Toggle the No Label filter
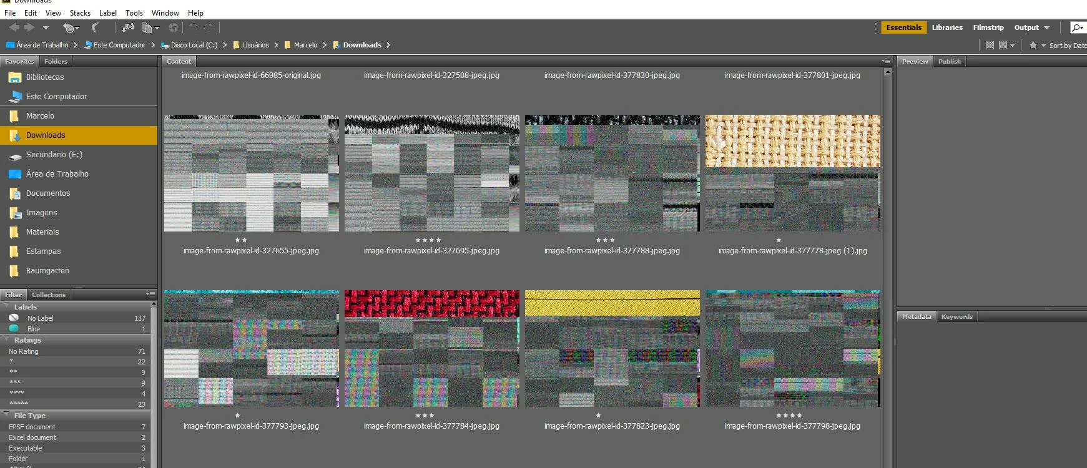 (x=76, y=318)
